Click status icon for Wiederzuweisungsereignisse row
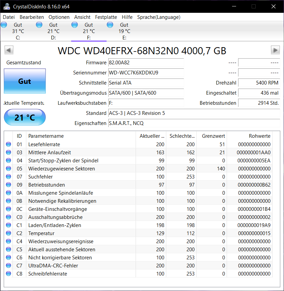The height and width of the screenshot is (291, 284). [8, 241]
